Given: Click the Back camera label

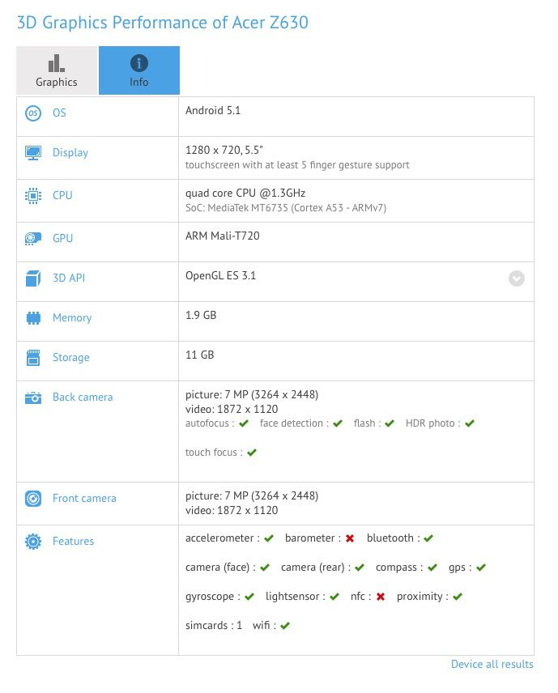Looking at the screenshot, I should (83, 397).
